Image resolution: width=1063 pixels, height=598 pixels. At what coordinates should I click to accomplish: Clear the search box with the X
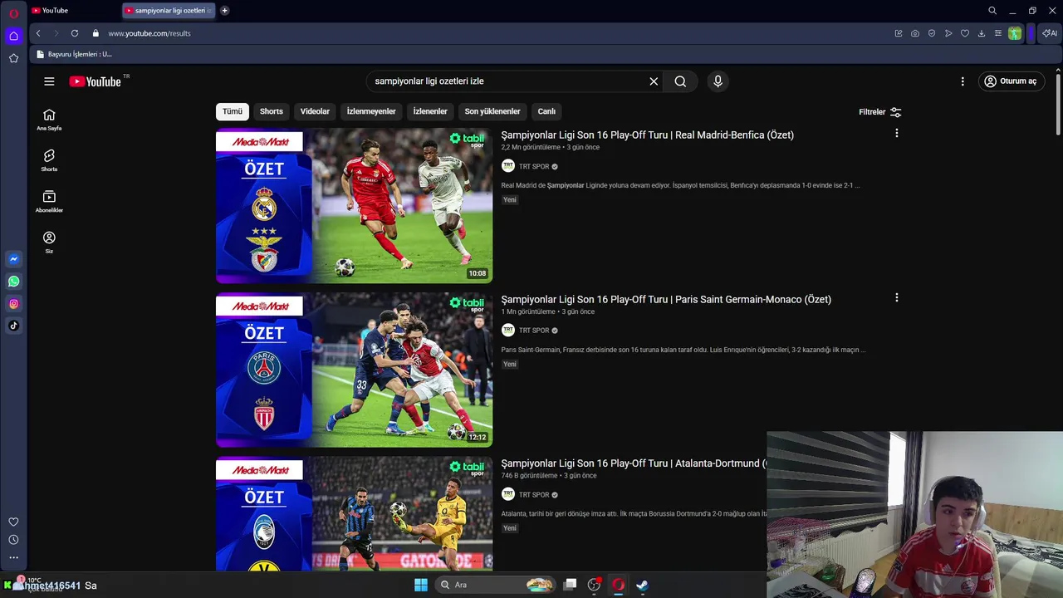click(654, 81)
